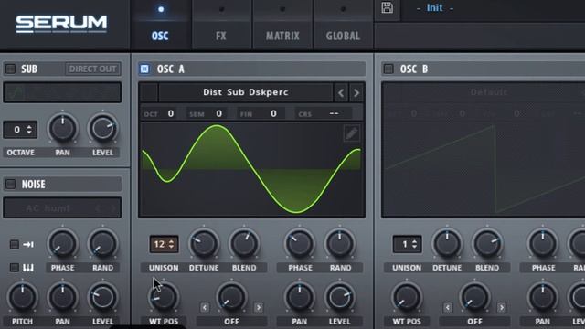Click the SUB waveform shape display
This screenshot has width=585, height=329.
[62, 92]
